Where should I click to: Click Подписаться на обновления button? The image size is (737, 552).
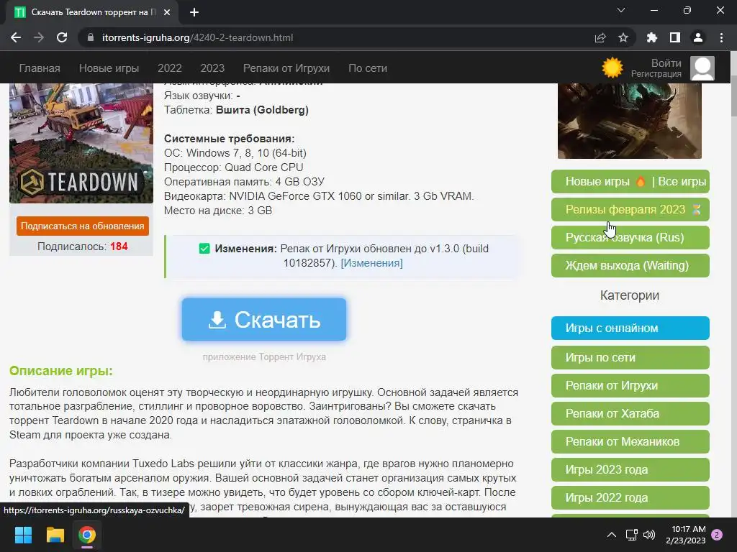pyautogui.click(x=83, y=226)
